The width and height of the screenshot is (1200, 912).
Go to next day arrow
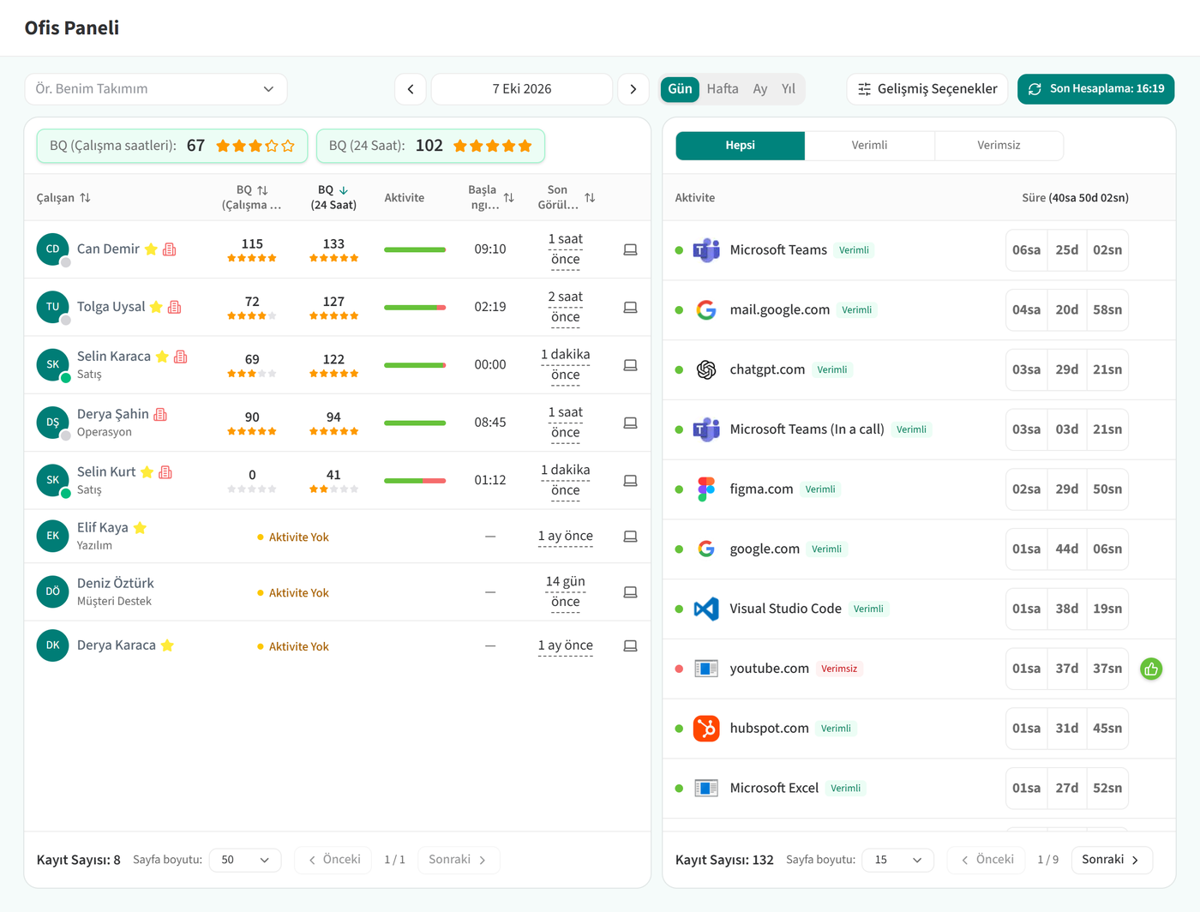click(633, 89)
